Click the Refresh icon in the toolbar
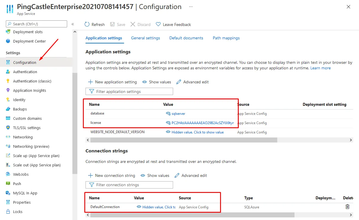Screen dimensions: 359x220 pyautogui.click(x=87, y=24)
